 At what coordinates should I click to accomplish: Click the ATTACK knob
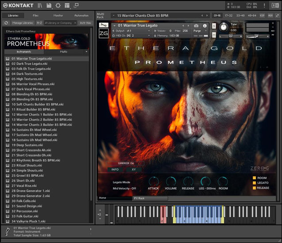pos(153,181)
